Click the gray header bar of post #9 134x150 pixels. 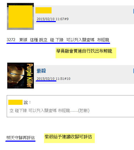84,15
